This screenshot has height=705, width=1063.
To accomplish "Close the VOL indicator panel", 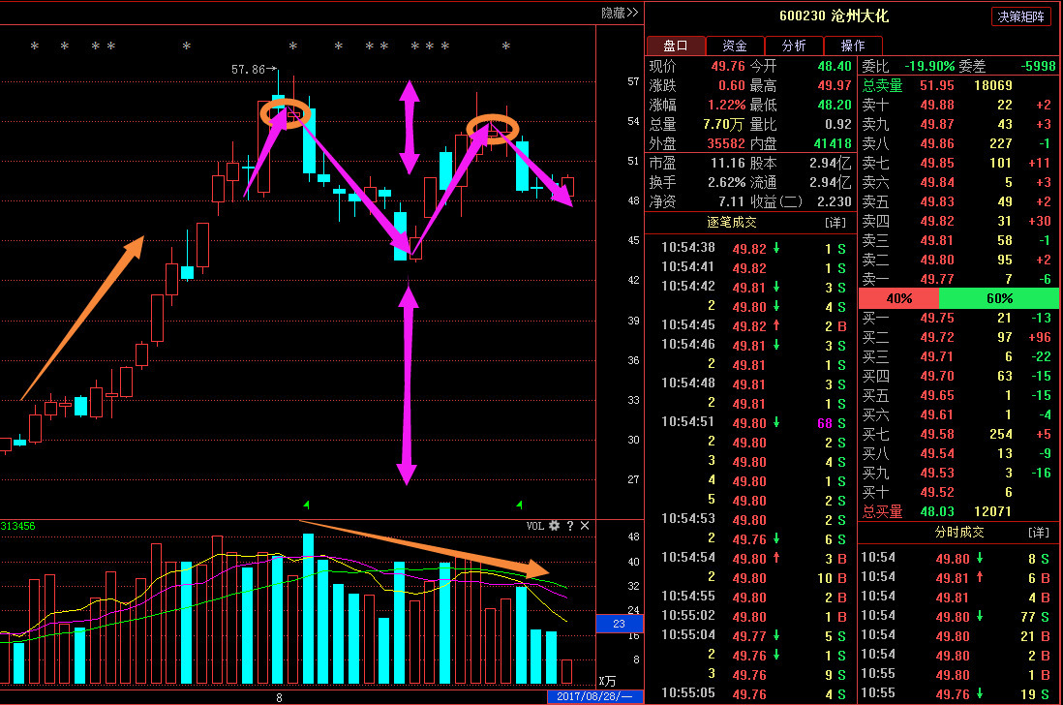I will click(x=585, y=526).
